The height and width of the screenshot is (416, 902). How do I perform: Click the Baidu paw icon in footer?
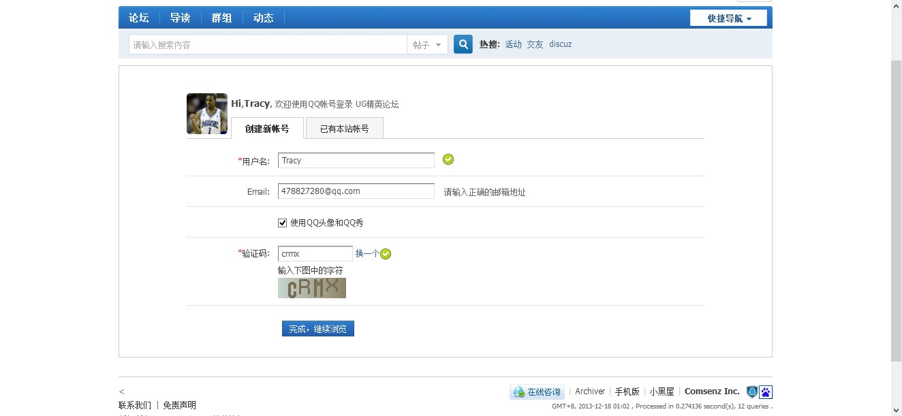[x=766, y=392]
